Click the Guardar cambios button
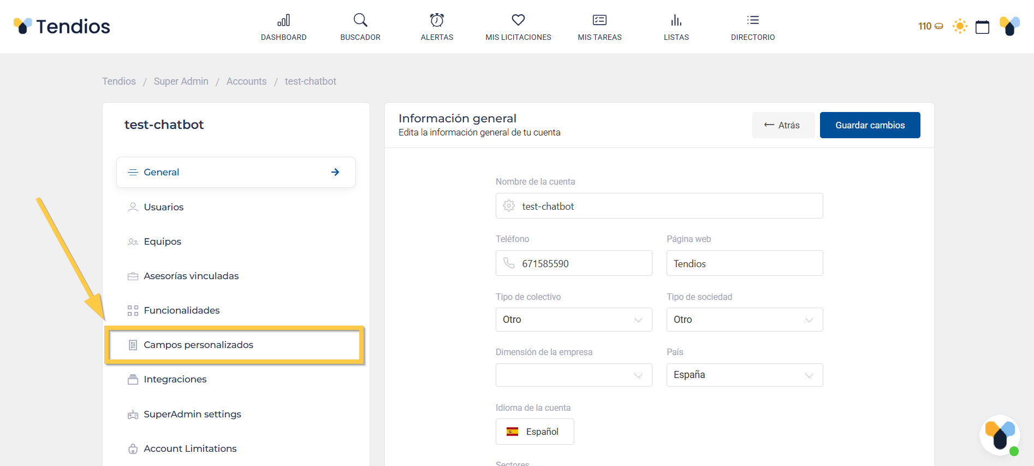This screenshot has width=1034, height=466. (x=870, y=125)
